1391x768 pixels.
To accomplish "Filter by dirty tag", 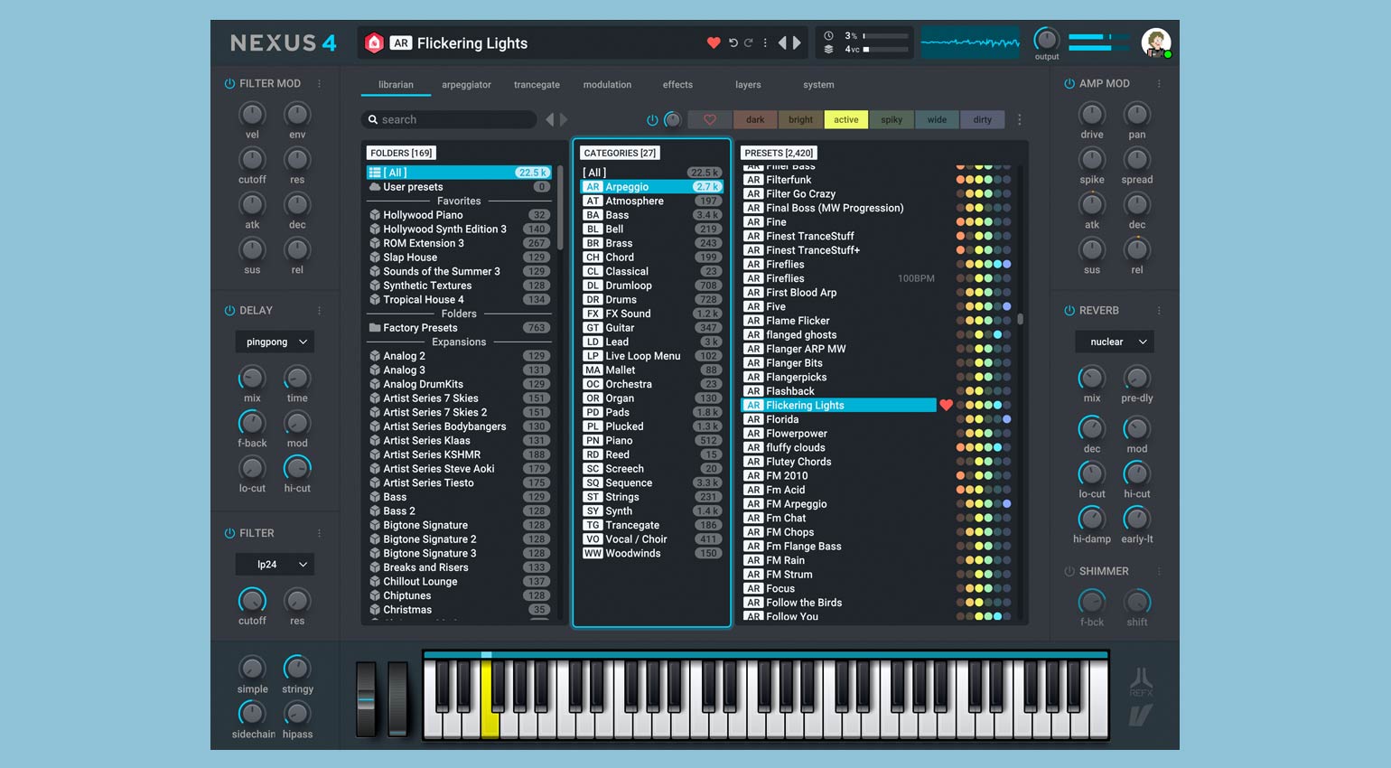I will [x=983, y=119].
